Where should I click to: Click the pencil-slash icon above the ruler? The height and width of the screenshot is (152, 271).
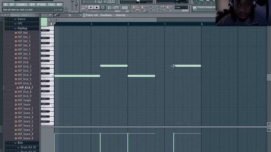[53, 20]
